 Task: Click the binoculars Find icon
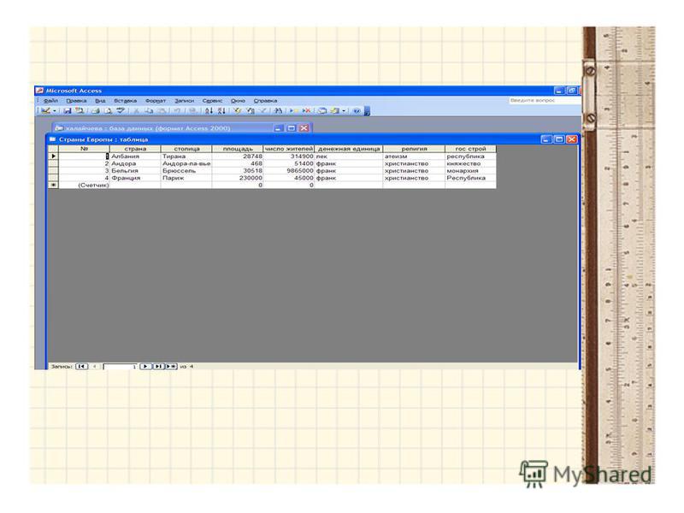pos(279,111)
